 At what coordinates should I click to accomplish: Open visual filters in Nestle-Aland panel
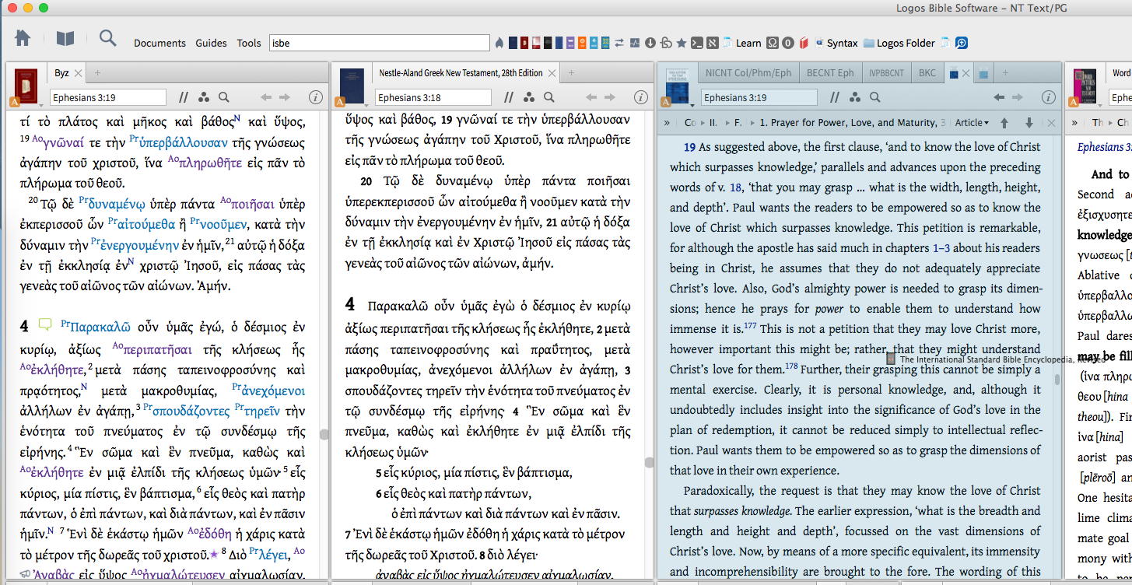[529, 97]
